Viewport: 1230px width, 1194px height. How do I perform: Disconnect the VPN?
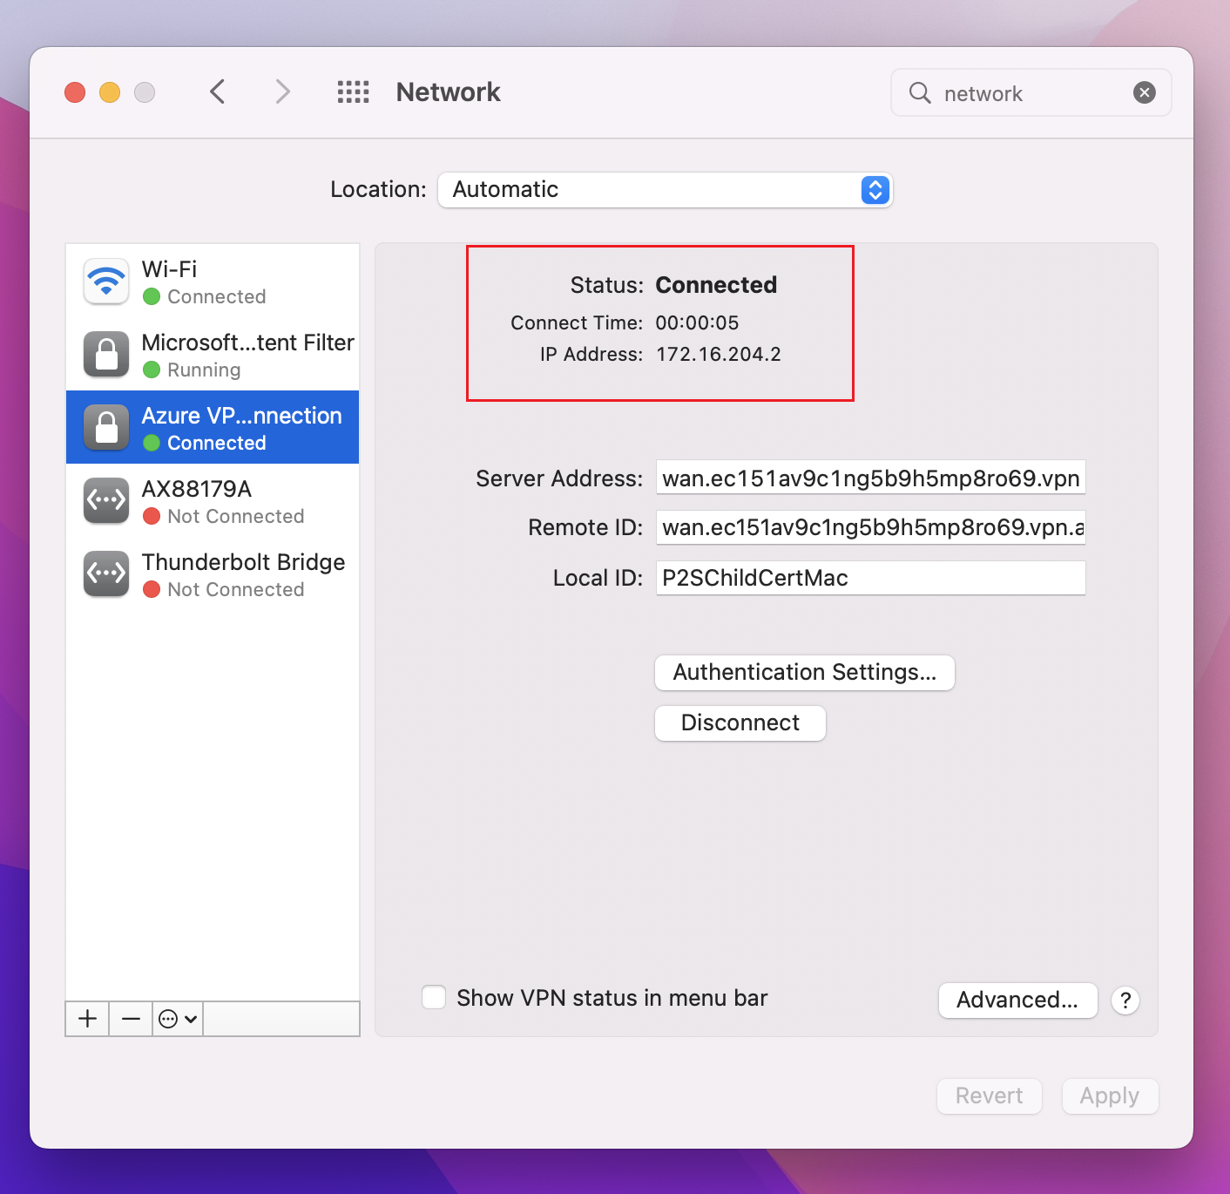(x=740, y=723)
